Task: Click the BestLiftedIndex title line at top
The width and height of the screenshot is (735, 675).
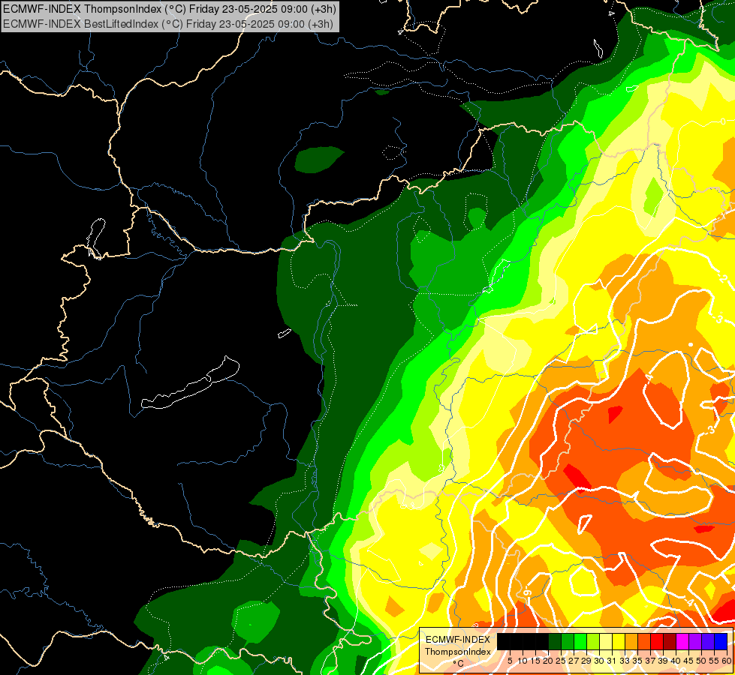Action: point(168,24)
